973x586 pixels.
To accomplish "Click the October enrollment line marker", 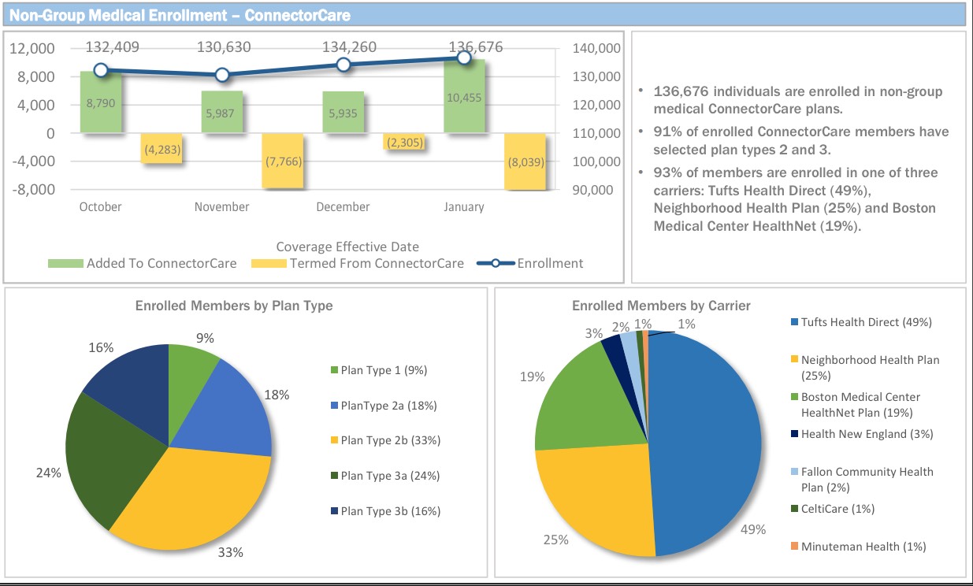I will coord(101,71).
